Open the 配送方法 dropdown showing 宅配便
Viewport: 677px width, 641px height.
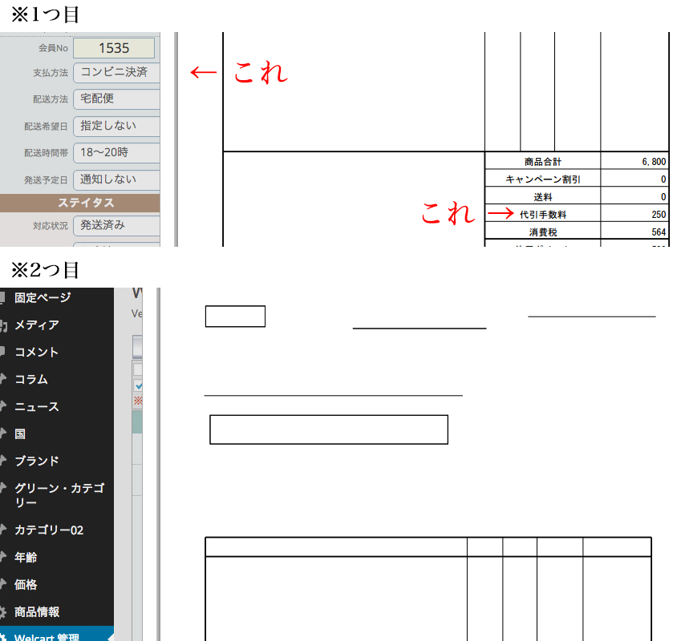pyautogui.click(x=116, y=99)
